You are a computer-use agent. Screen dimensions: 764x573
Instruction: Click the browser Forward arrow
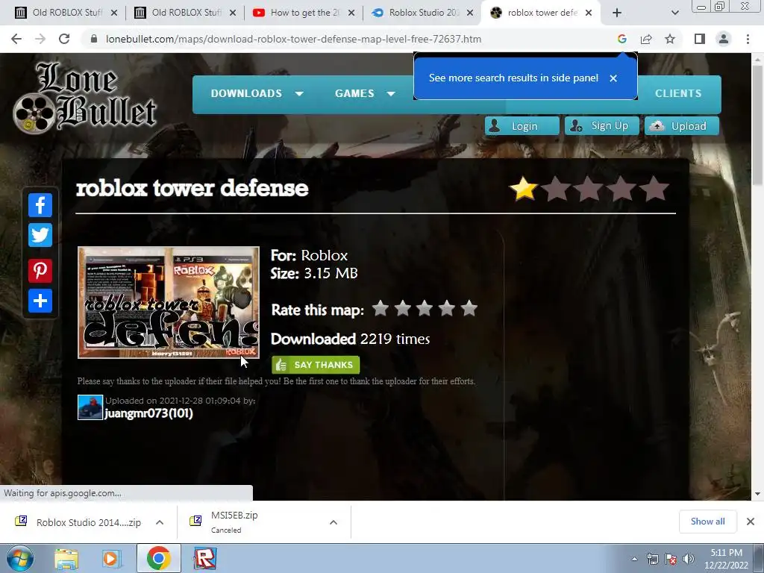coord(40,39)
